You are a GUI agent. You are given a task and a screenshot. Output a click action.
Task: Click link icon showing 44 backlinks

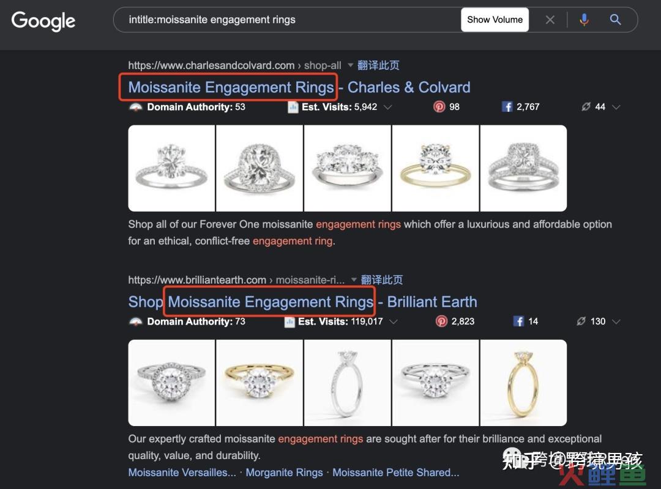tap(586, 106)
